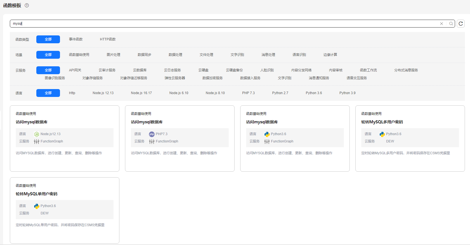Open the Python3.6 访问mysql数据库 template card
Viewport: 470px width, 245px height.
[x=295, y=138]
